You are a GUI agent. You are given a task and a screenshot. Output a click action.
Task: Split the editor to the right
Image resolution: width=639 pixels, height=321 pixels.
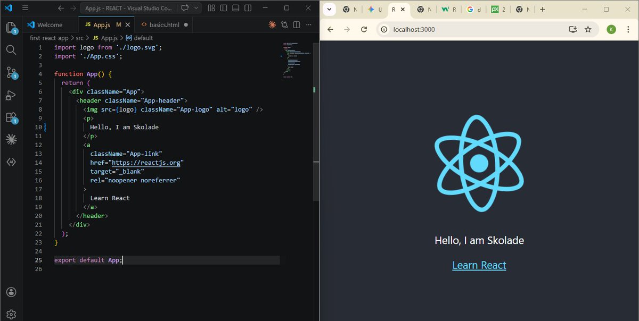click(297, 24)
